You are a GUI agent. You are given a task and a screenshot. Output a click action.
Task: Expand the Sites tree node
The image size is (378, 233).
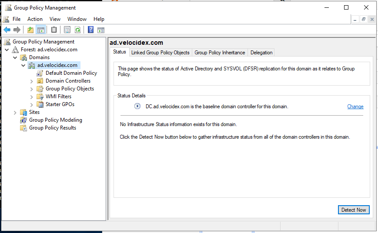pyautogui.click(x=15, y=112)
